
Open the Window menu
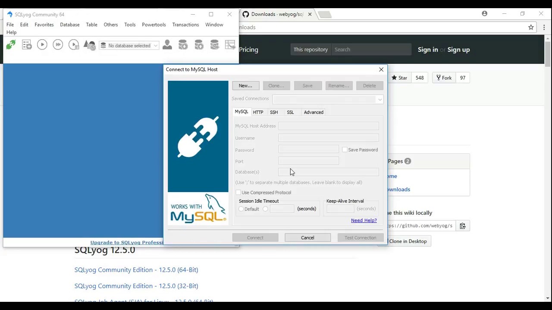coord(214,25)
